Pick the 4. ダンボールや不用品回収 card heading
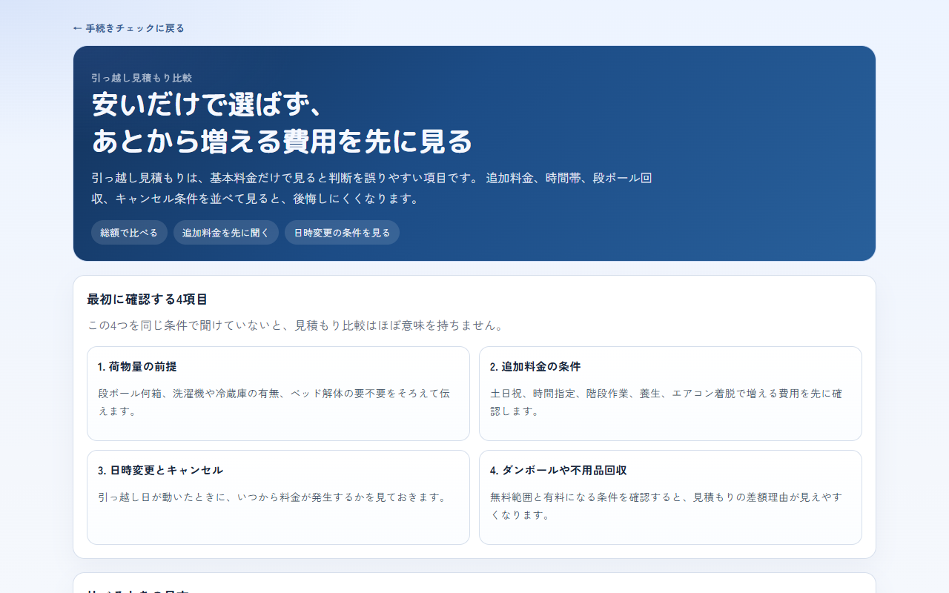949x593 pixels. click(x=558, y=471)
